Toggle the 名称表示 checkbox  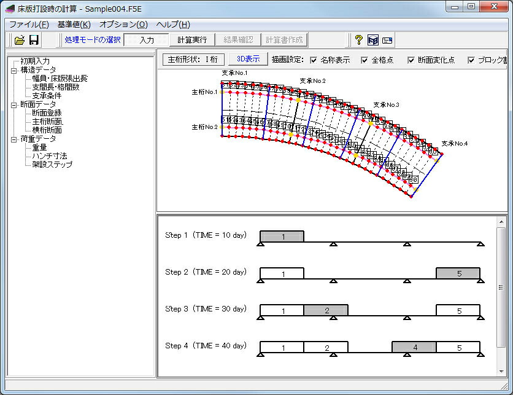tap(314, 60)
